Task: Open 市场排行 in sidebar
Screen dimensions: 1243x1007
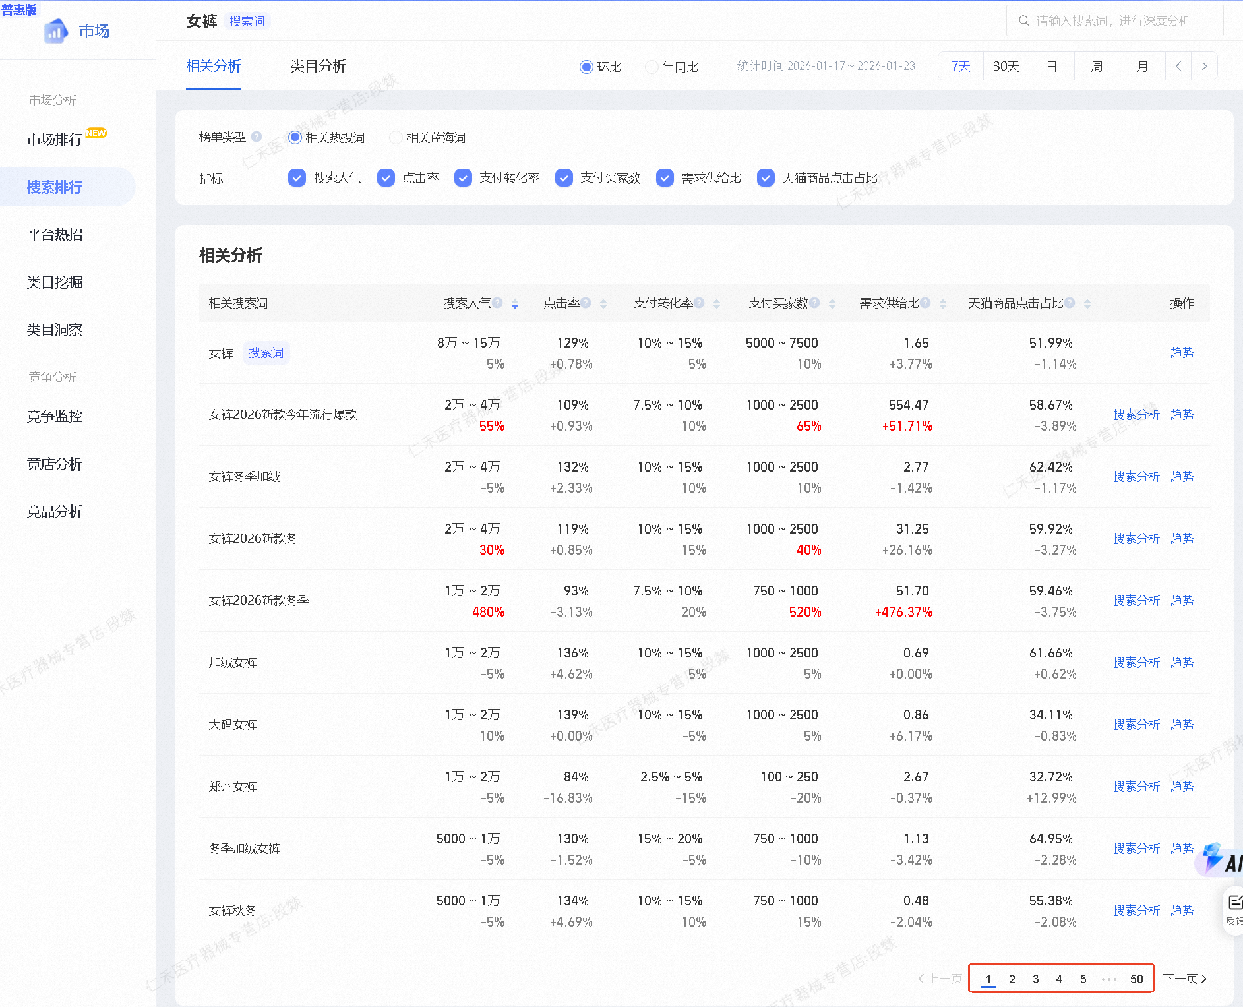Action: point(55,139)
